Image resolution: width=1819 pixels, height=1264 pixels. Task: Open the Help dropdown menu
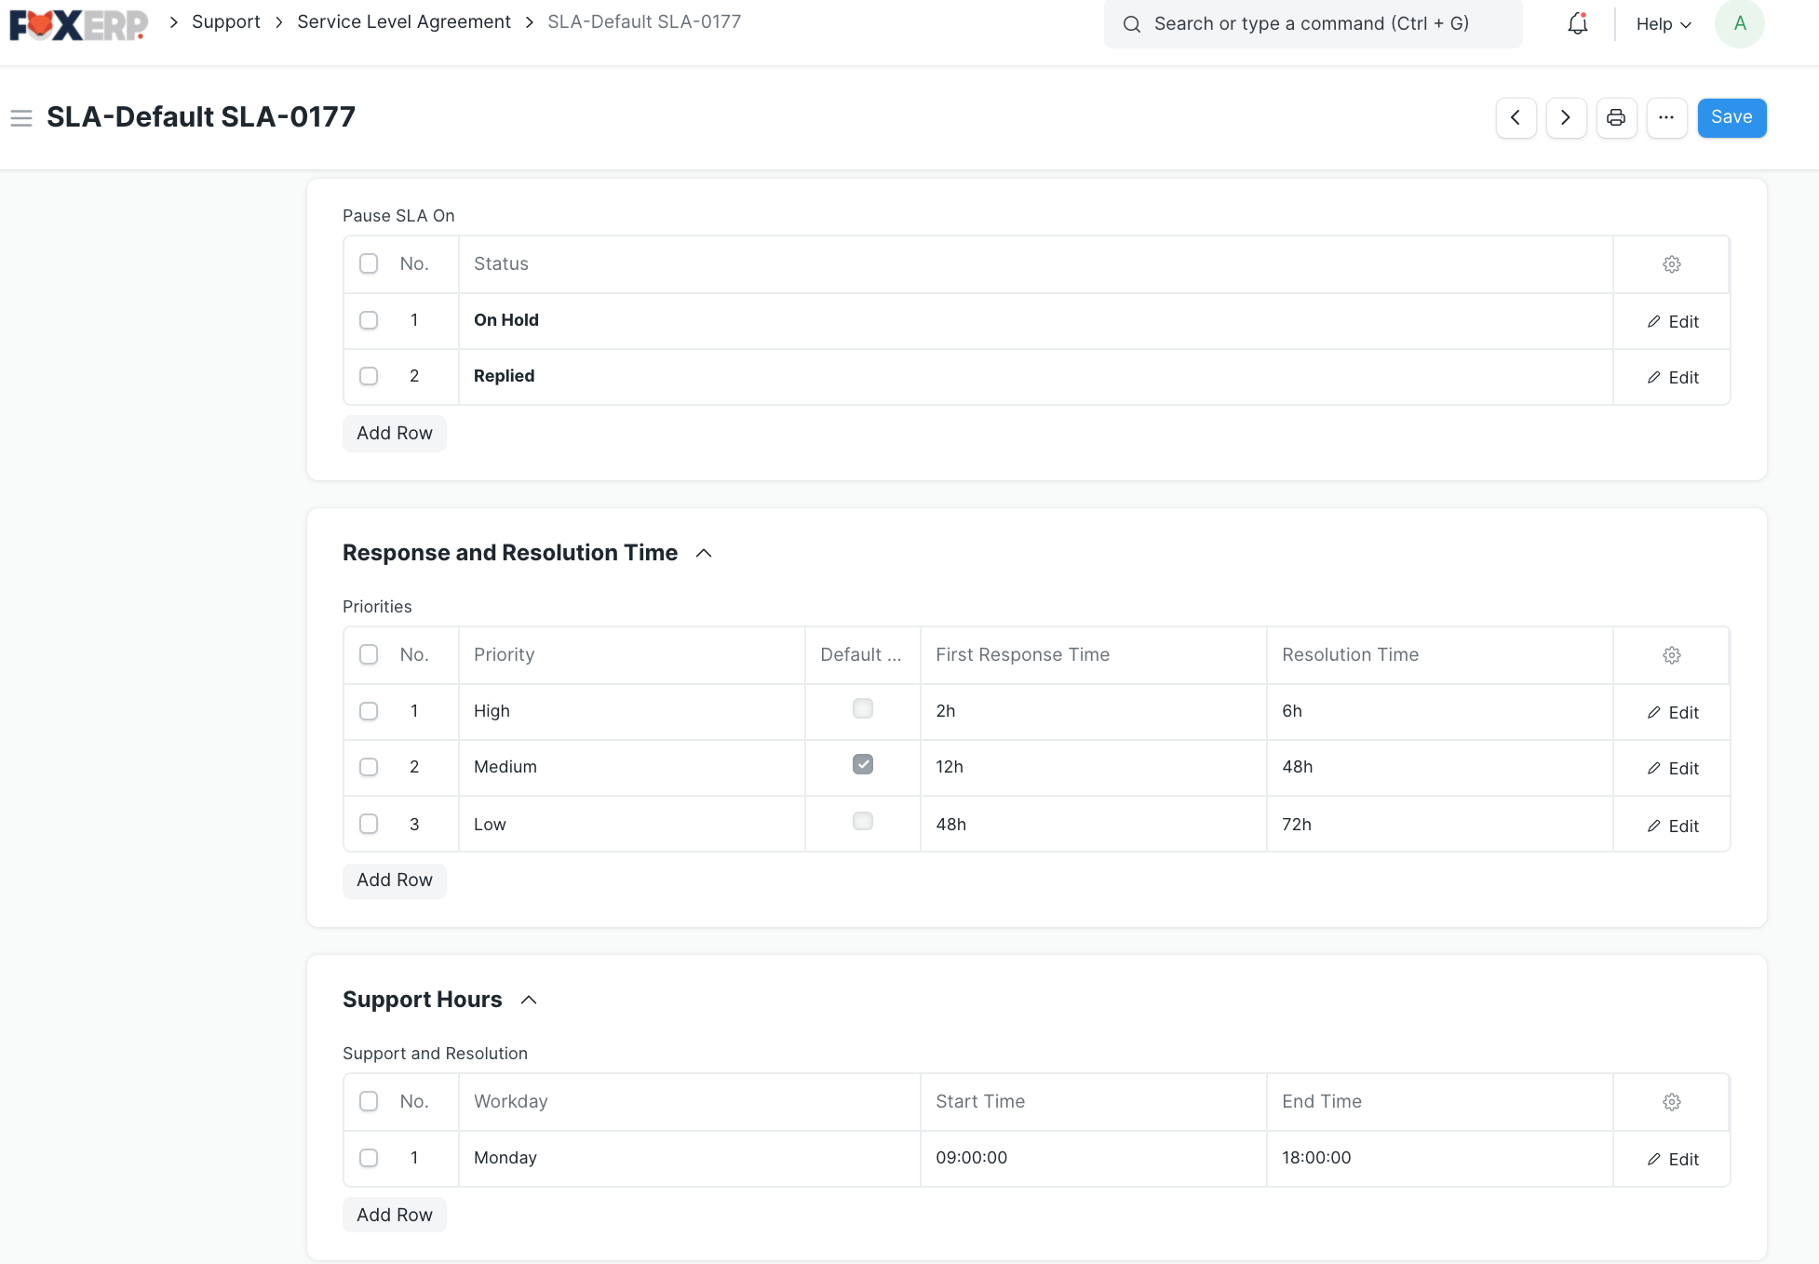point(1663,24)
